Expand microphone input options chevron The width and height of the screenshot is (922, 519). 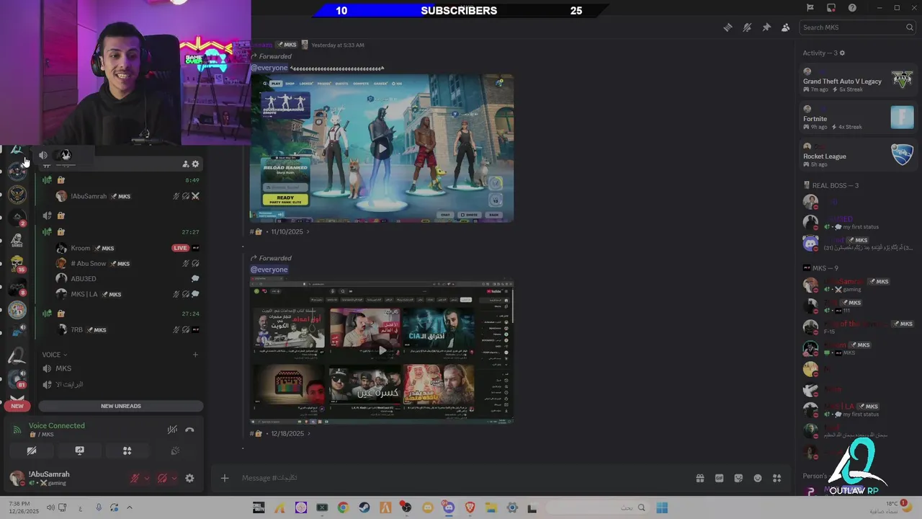tap(147, 478)
